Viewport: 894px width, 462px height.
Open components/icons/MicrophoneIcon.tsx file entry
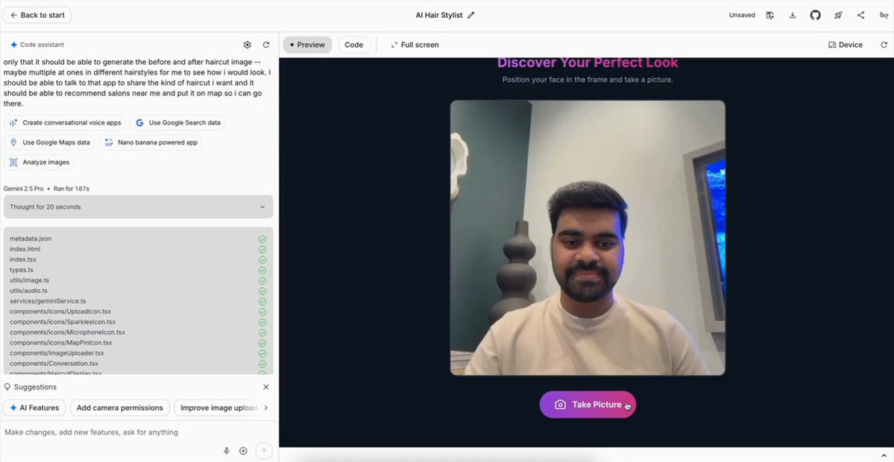point(67,332)
